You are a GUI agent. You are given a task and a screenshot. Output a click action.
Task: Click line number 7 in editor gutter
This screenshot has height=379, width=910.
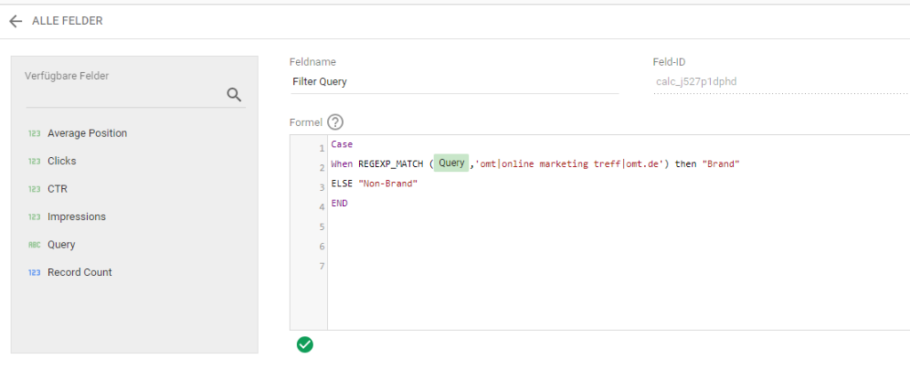point(322,266)
